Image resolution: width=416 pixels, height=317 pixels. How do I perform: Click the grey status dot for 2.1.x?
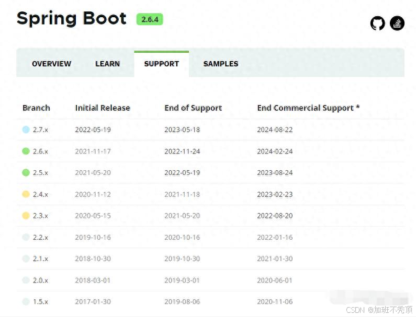(26, 259)
